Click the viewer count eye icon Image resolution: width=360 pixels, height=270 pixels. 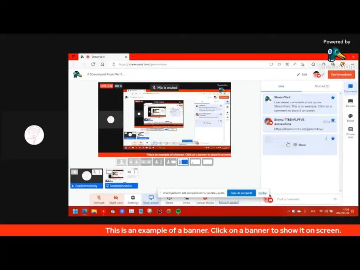(x=117, y=86)
